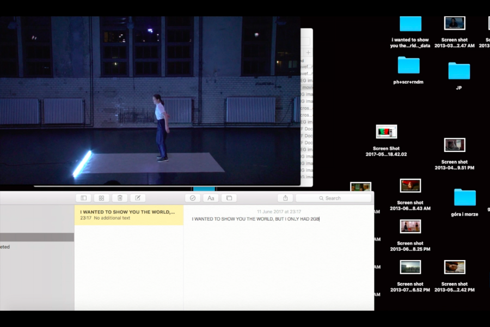This screenshot has height=327, width=490.
Task: Click the Notes search field
Action: [334, 198]
